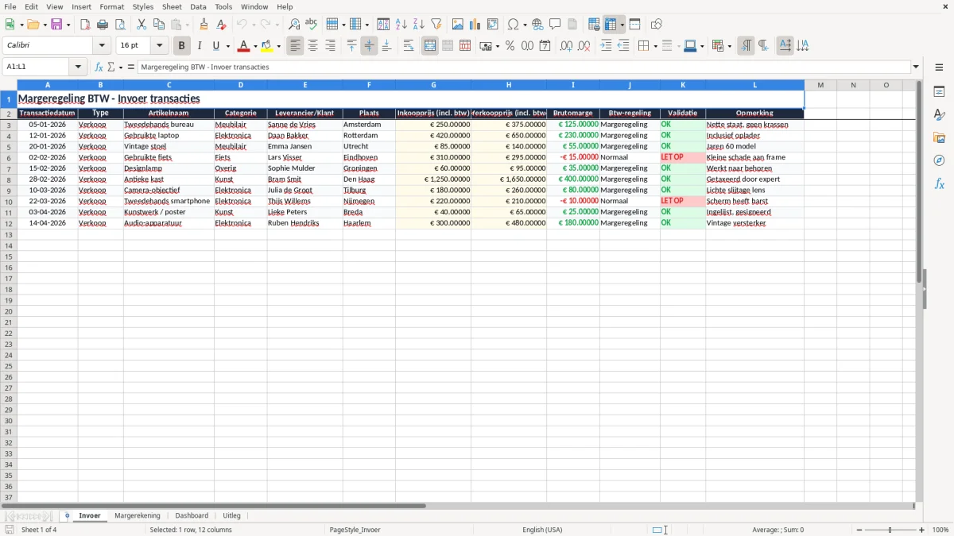Toggle Italic formatting
The image size is (954, 536).
200,46
